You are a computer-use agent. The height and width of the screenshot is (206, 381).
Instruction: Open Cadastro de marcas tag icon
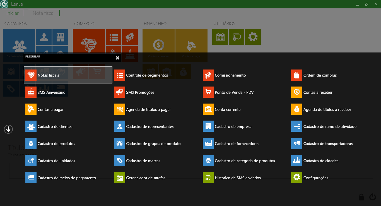tap(120, 161)
